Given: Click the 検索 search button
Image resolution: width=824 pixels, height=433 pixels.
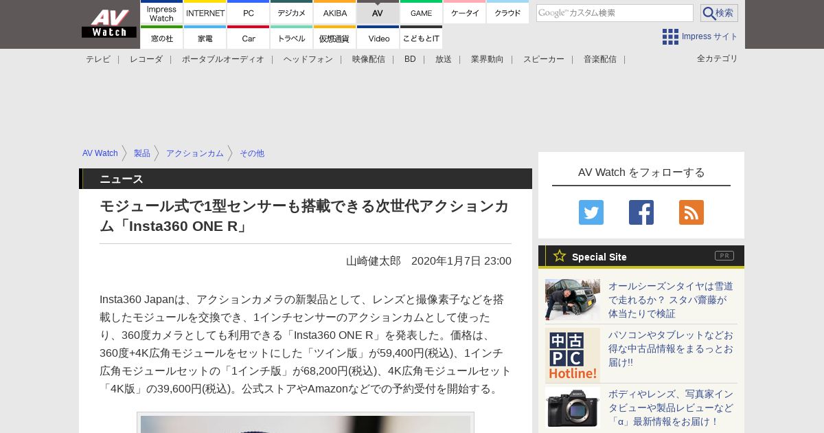Looking at the screenshot, I should coord(719,13).
